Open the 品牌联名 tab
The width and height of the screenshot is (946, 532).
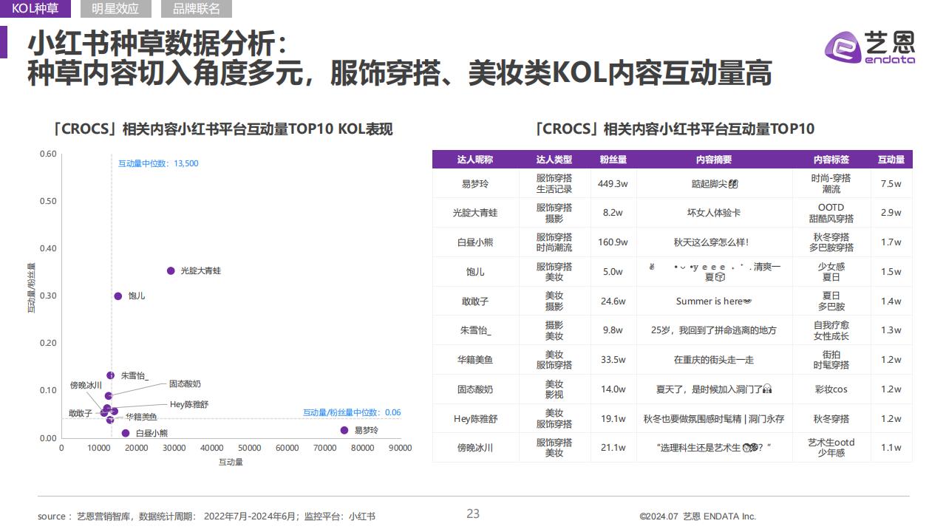(x=196, y=9)
